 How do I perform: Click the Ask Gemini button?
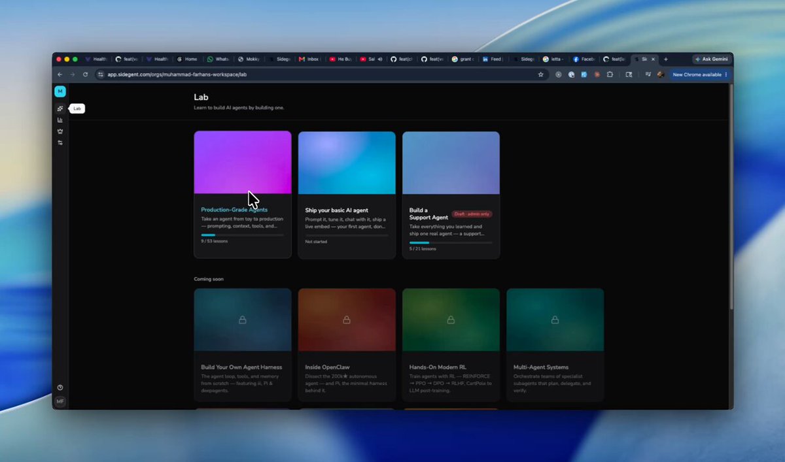[x=711, y=59]
